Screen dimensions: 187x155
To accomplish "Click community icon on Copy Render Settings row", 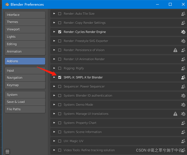I will point(183,23).
